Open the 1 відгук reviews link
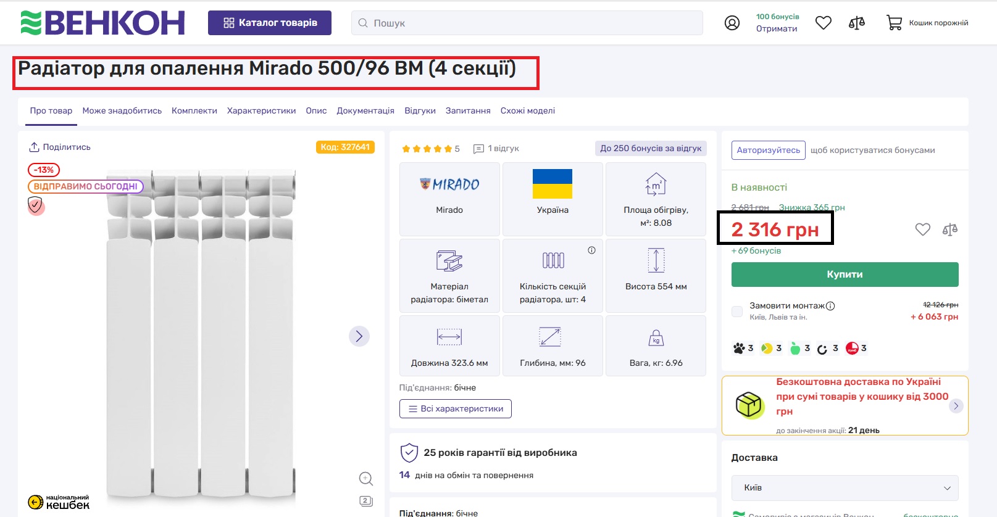Screen dimensions: 997x517 [x=496, y=149]
